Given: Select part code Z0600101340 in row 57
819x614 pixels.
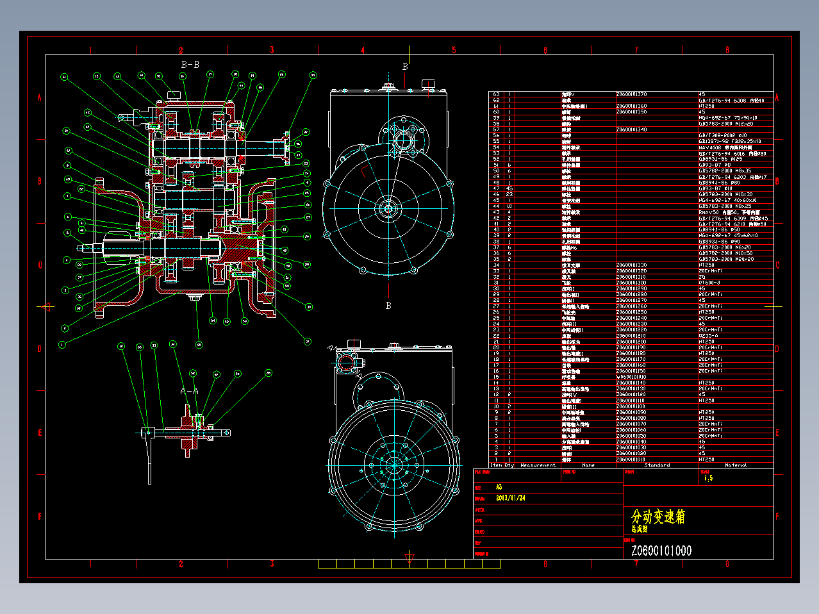Looking at the screenshot, I should pos(631,129).
